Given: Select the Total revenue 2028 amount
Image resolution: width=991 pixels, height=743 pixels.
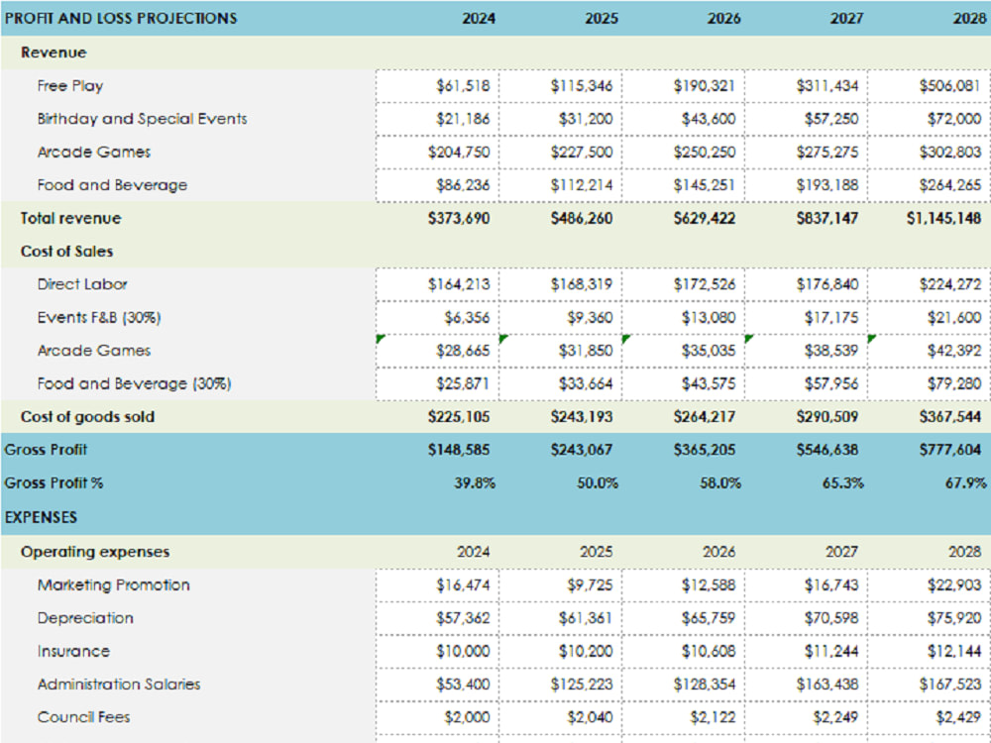Looking at the screenshot, I should click(933, 218).
